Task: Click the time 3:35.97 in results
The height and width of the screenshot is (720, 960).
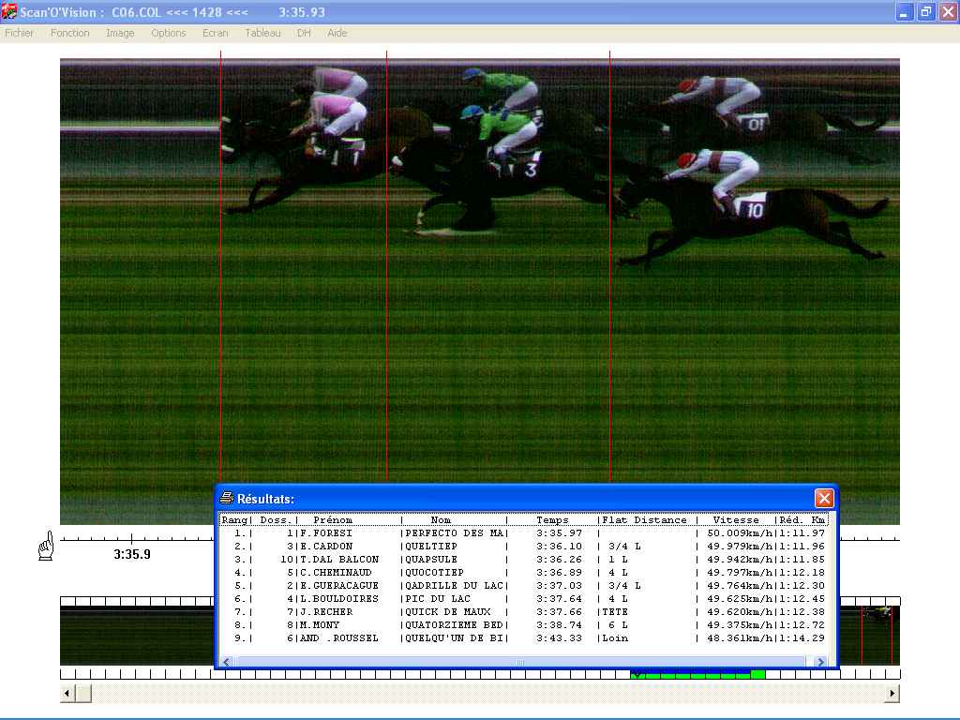Action: [559, 533]
